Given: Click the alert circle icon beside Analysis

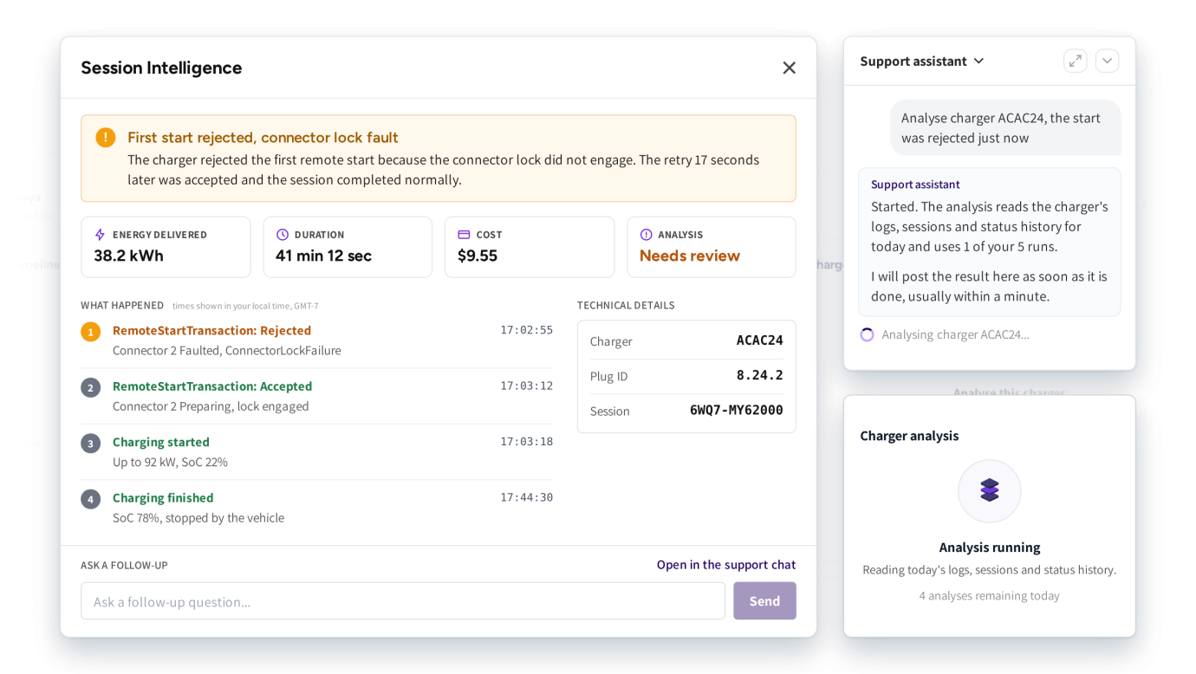Looking at the screenshot, I should click(646, 235).
